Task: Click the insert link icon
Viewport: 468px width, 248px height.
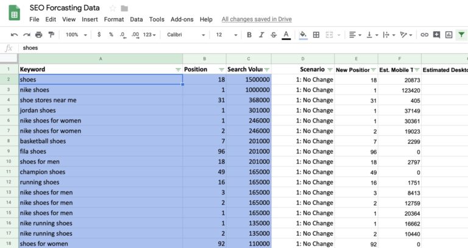Action: 424,35
